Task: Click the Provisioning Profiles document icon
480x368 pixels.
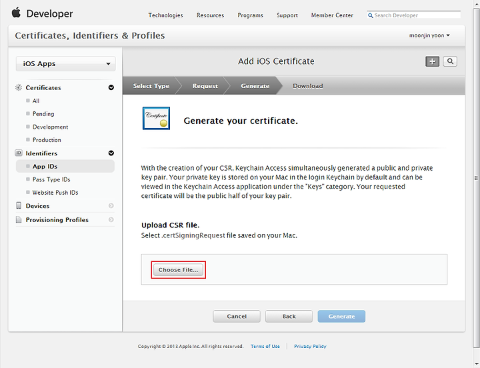Action: [19, 219]
